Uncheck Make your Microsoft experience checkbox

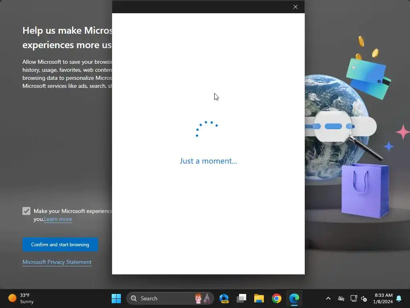pyautogui.click(x=26, y=211)
